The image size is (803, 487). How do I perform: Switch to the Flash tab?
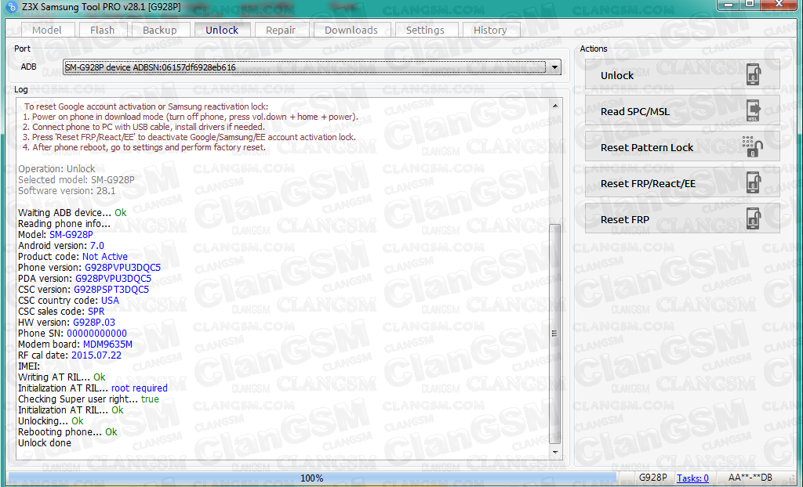103,31
